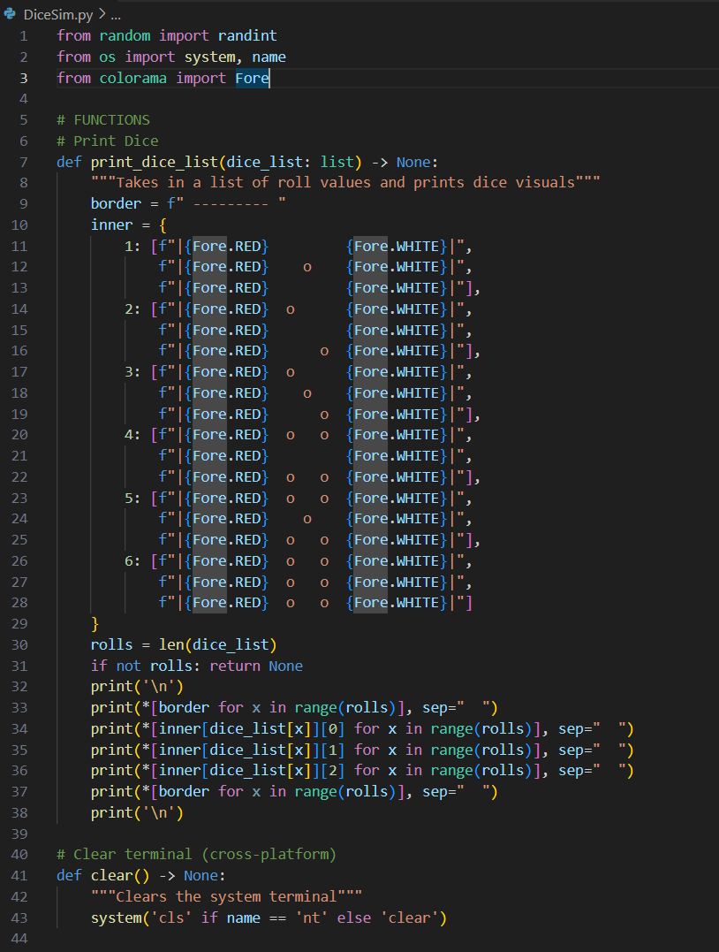Select line number 3 in the gutter

click(24, 79)
